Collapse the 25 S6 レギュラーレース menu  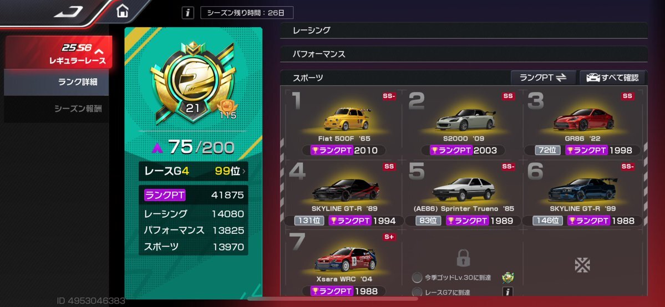pos(59,53)
